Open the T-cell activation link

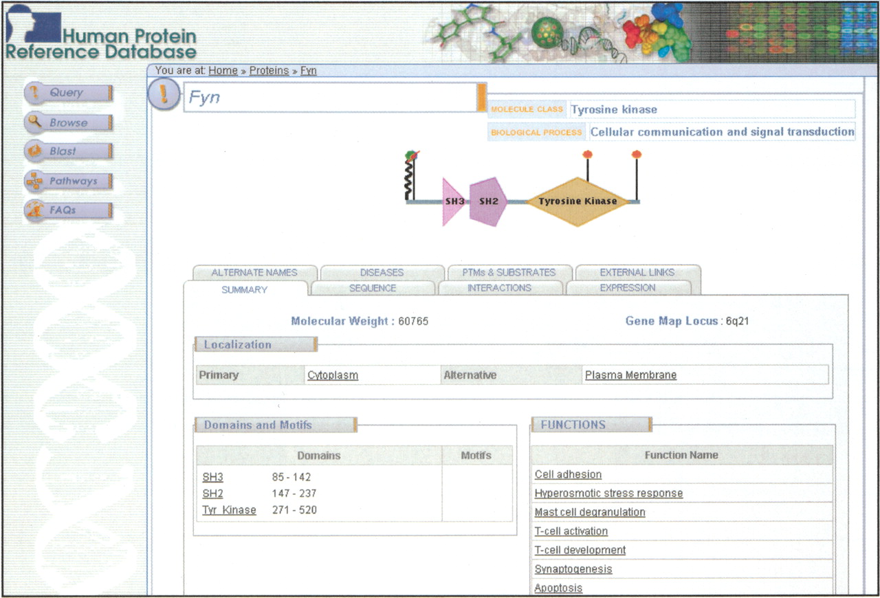571,531
